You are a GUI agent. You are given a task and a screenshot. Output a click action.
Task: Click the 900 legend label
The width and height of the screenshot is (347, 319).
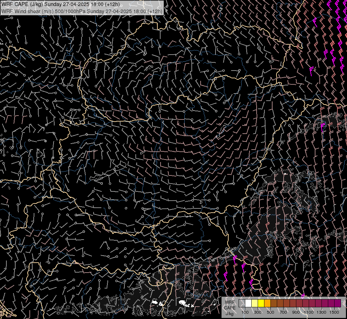pyautogui.click(x=296, y=312)
